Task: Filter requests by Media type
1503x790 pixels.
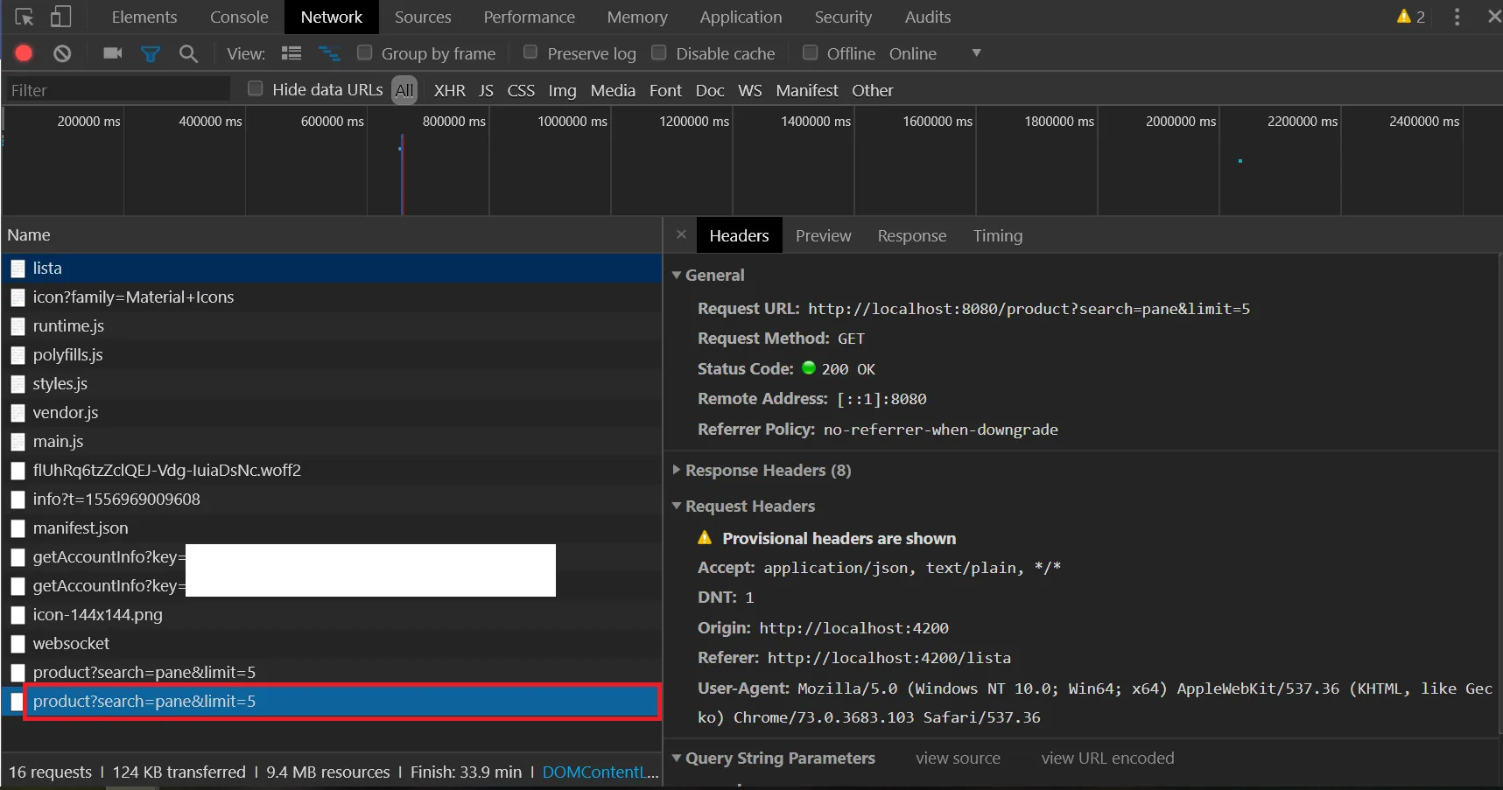Action: coord(613,90)
